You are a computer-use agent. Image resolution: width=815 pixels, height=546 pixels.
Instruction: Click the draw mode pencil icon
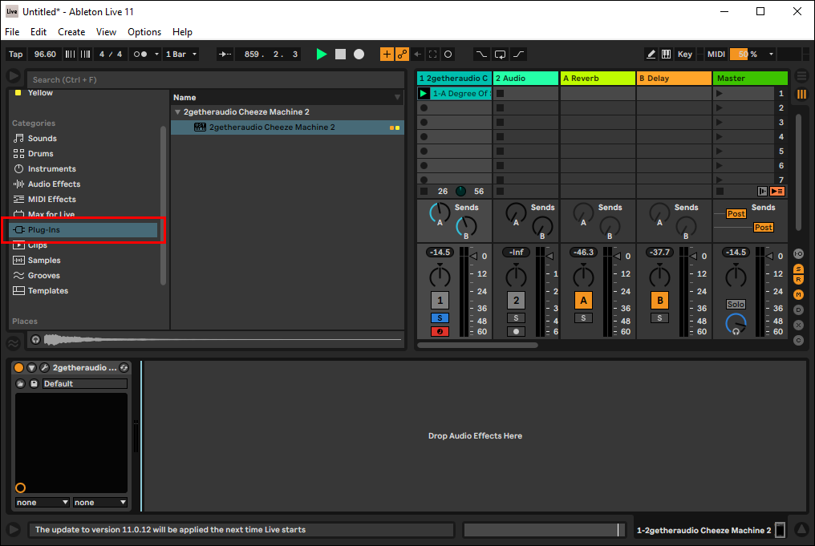pyautogui.click(x=651, y=55)
